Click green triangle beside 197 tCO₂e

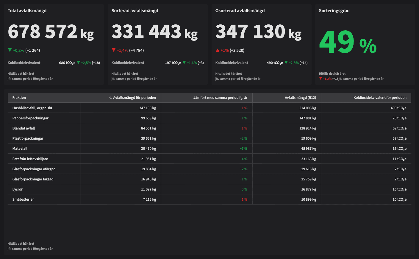[184, 63]
